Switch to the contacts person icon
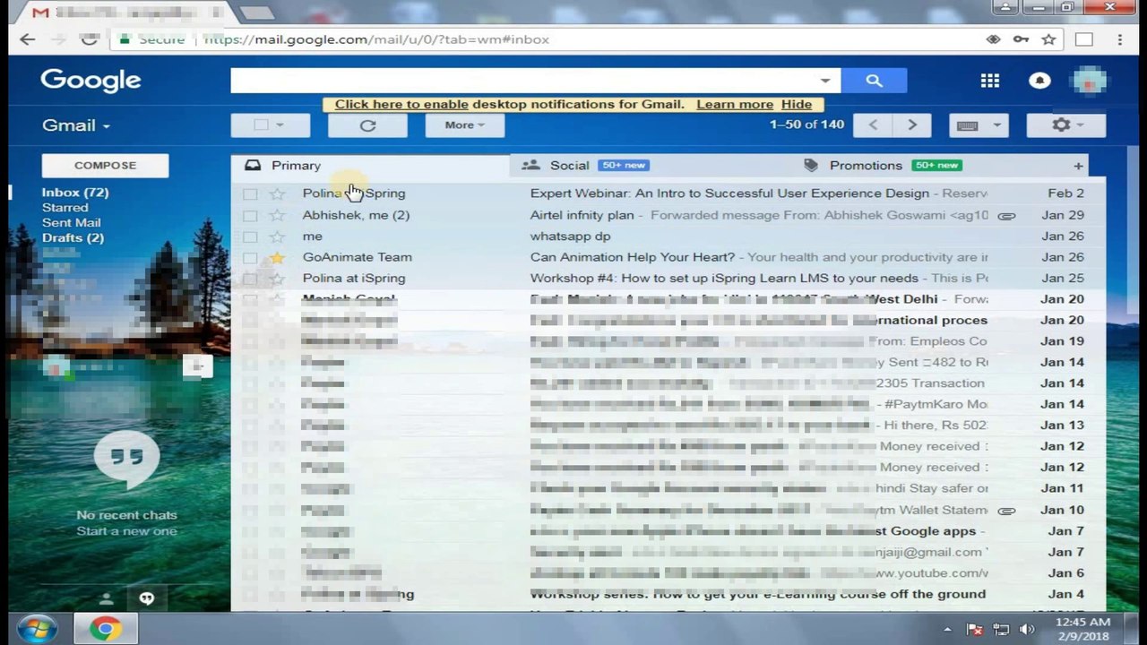Viewport: 1147px width, 645px height. tap(106, 598)
